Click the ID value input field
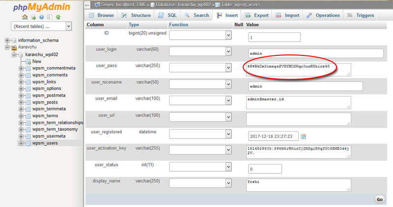393x207 pixels. click(x=274, y=37)
